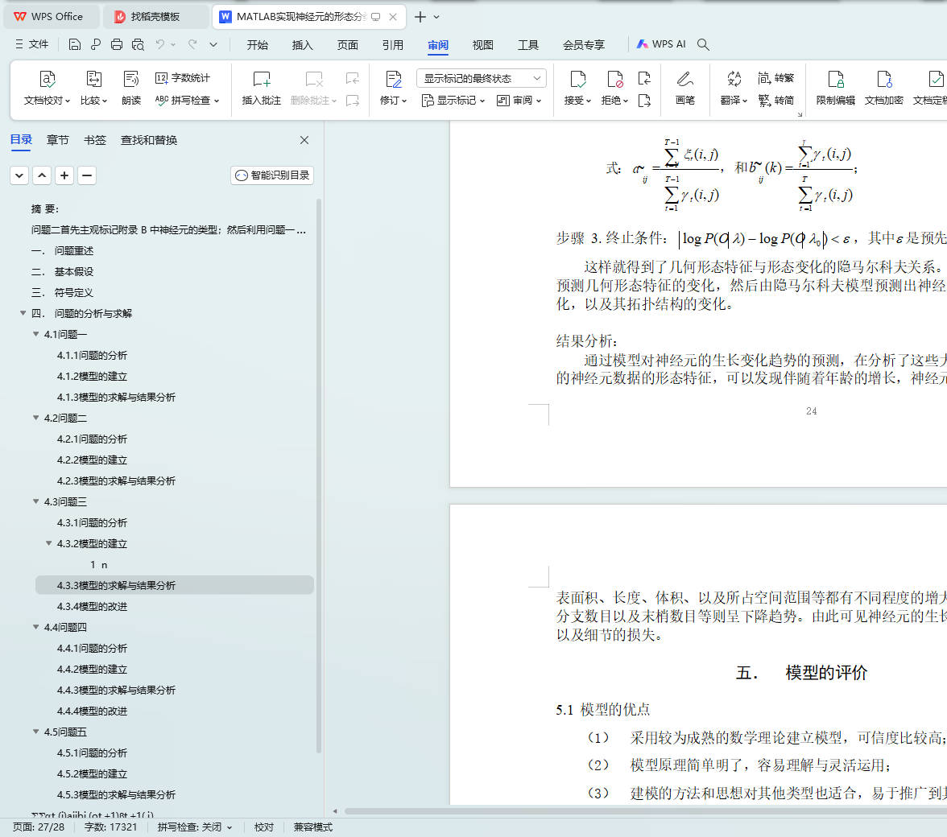Click the 拒绝 reject change icon

click(615, 80)
